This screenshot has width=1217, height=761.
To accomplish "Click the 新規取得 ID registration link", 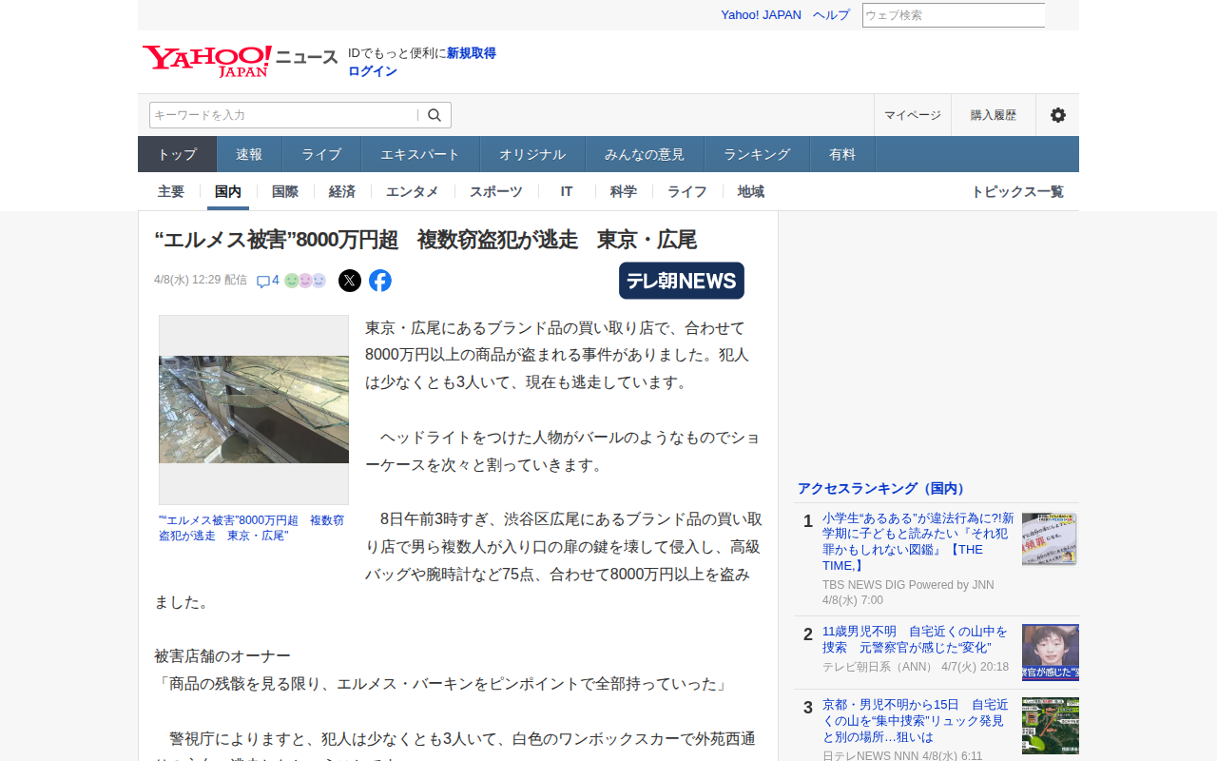I will 472,53.
